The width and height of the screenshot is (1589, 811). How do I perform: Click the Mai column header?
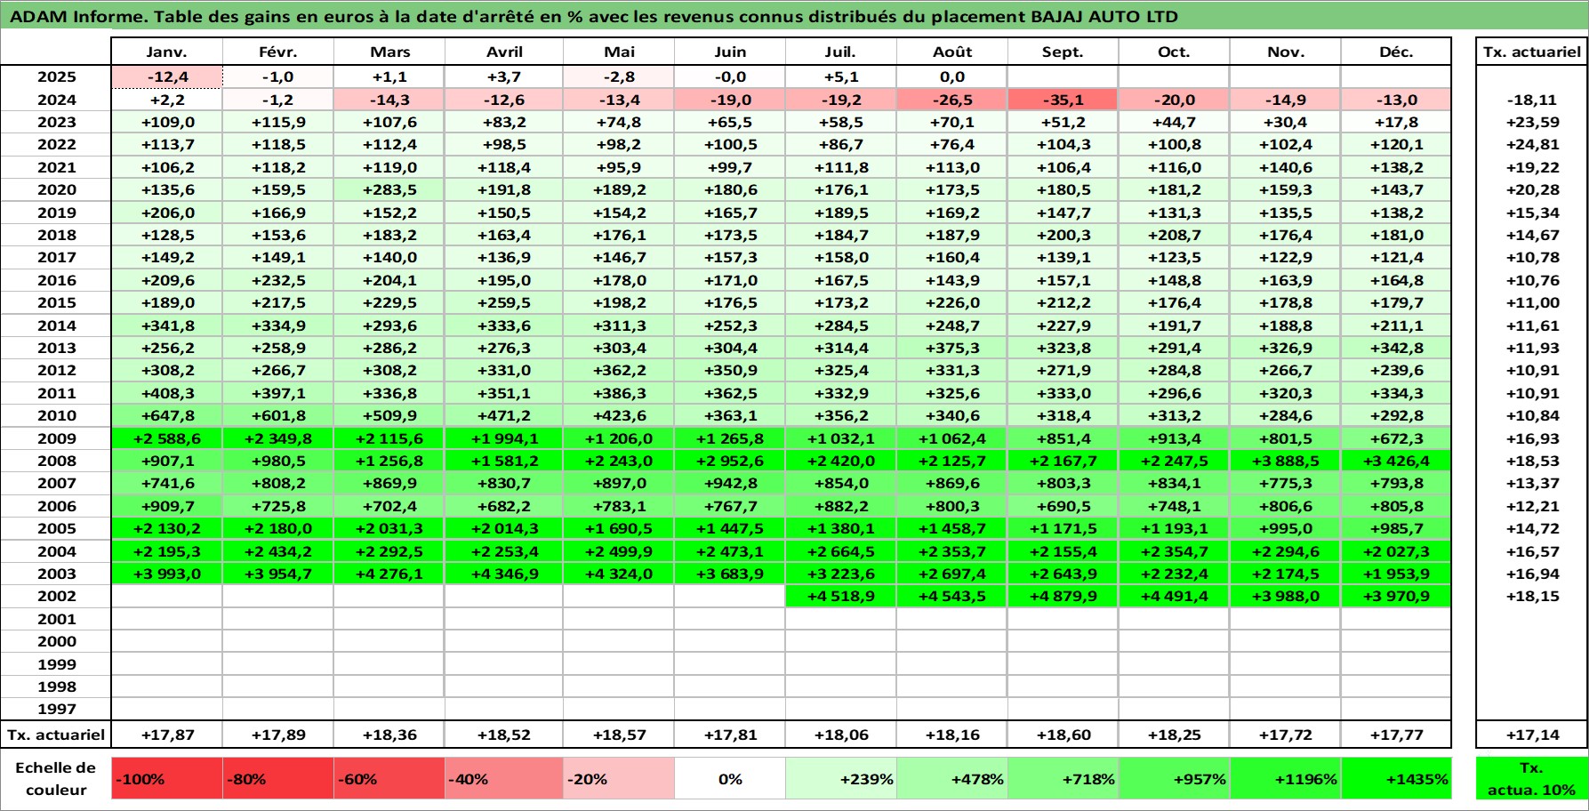point(619,52)
